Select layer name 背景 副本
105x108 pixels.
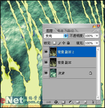pos(65,63)
